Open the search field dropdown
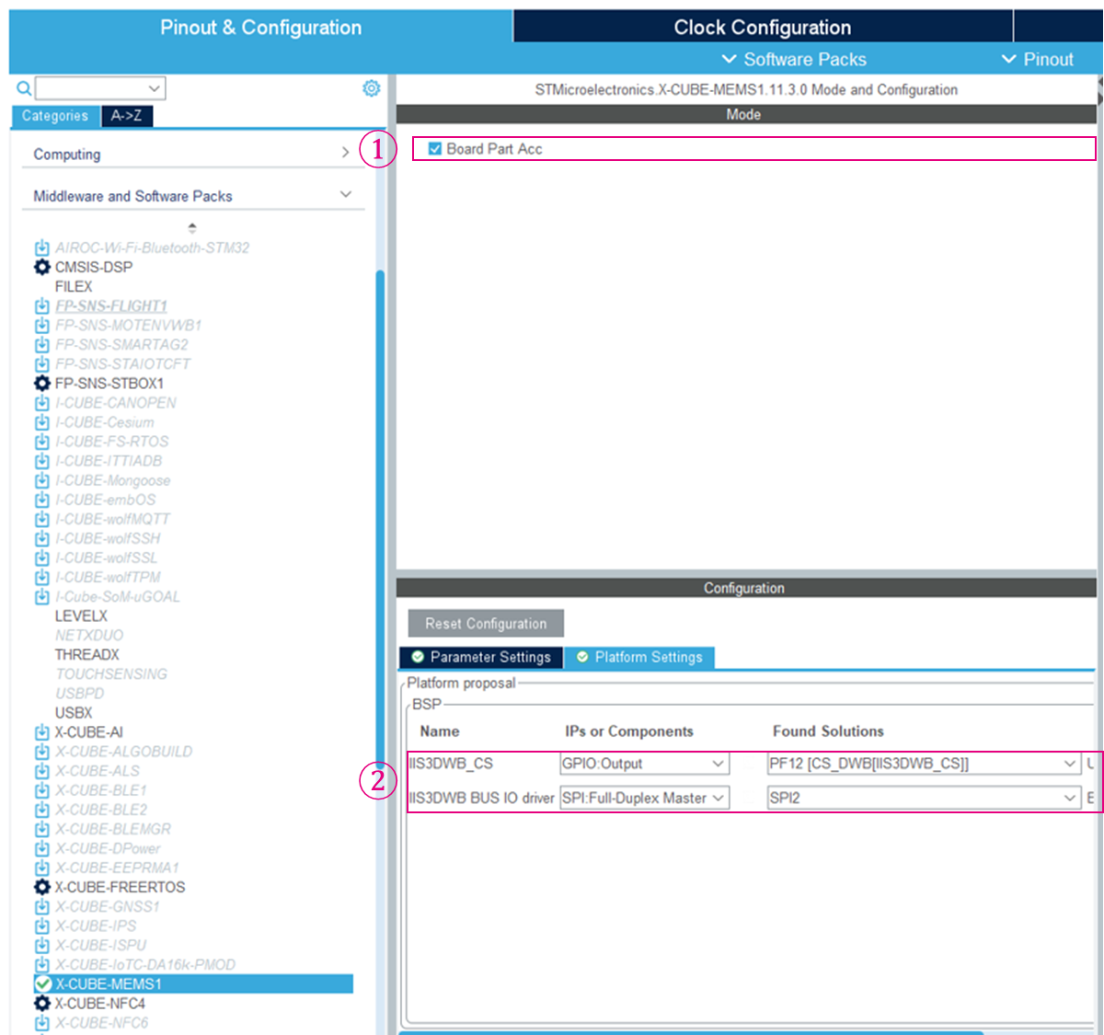 [154, 88]
